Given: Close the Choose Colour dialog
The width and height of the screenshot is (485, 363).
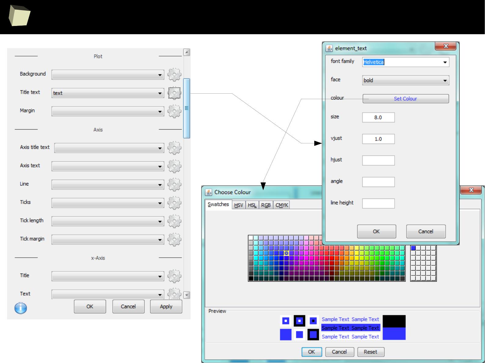Looking at the screenshot, I should click(x=471, y=190).
